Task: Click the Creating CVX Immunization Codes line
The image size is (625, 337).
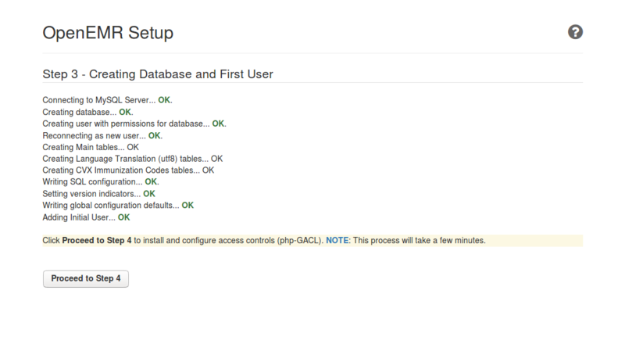Action: [x=121, y=170]
